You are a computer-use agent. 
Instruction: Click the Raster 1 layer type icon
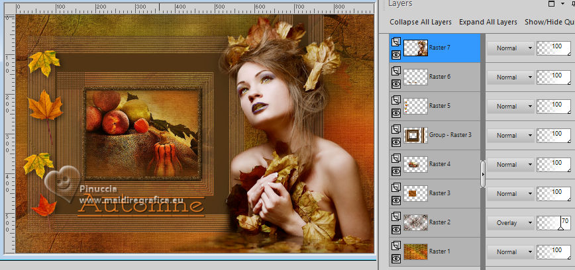[395, 246]
